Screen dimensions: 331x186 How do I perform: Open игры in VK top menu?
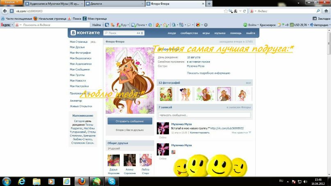pyautogui.click(x=206, y=33)
